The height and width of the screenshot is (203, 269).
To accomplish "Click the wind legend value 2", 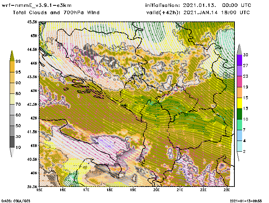I will tap(244, 152).
